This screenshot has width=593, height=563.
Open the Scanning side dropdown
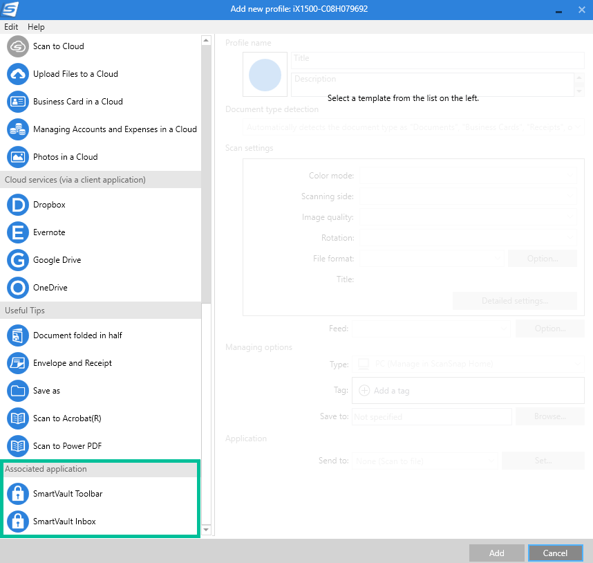(x=468, y=196)
